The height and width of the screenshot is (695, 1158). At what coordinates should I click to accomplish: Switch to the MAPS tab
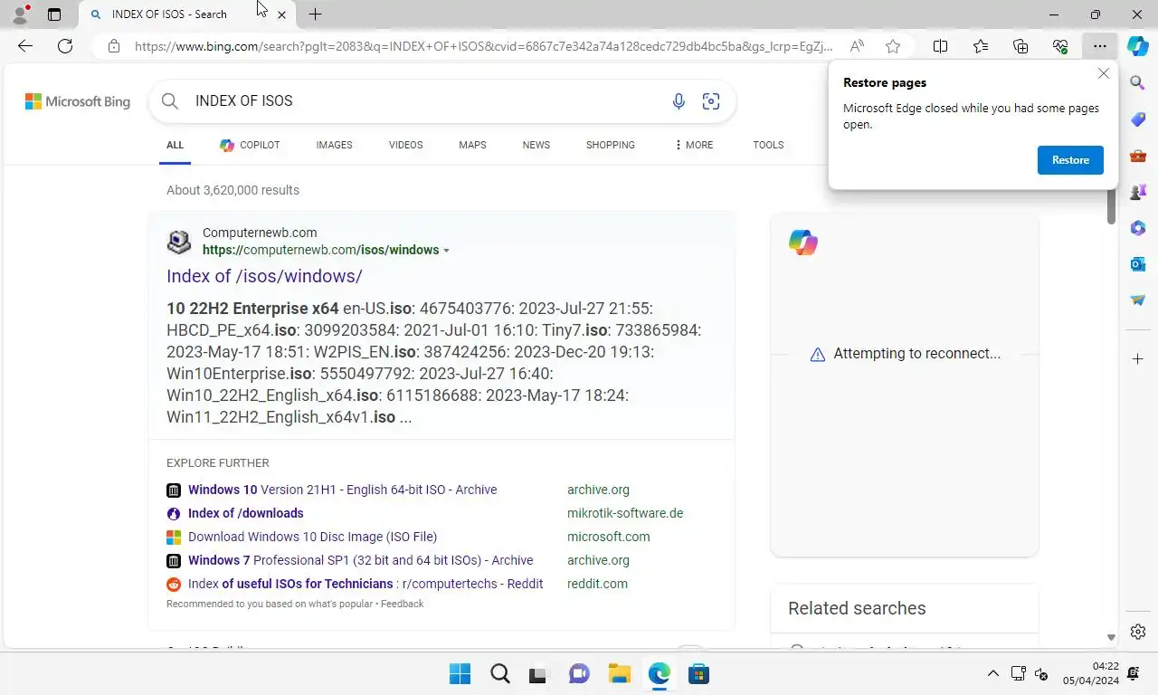pos(472,145)
